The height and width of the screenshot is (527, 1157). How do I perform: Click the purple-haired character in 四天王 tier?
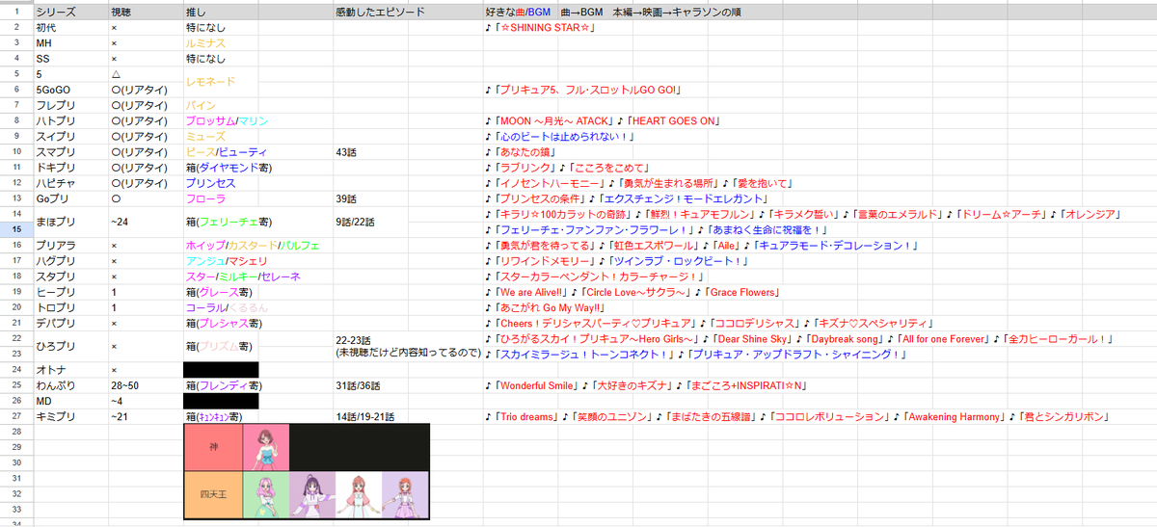[x=311, y=494]
